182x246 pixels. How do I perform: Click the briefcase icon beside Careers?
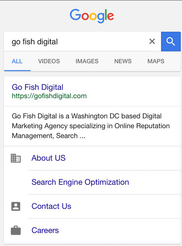point(16,230)
